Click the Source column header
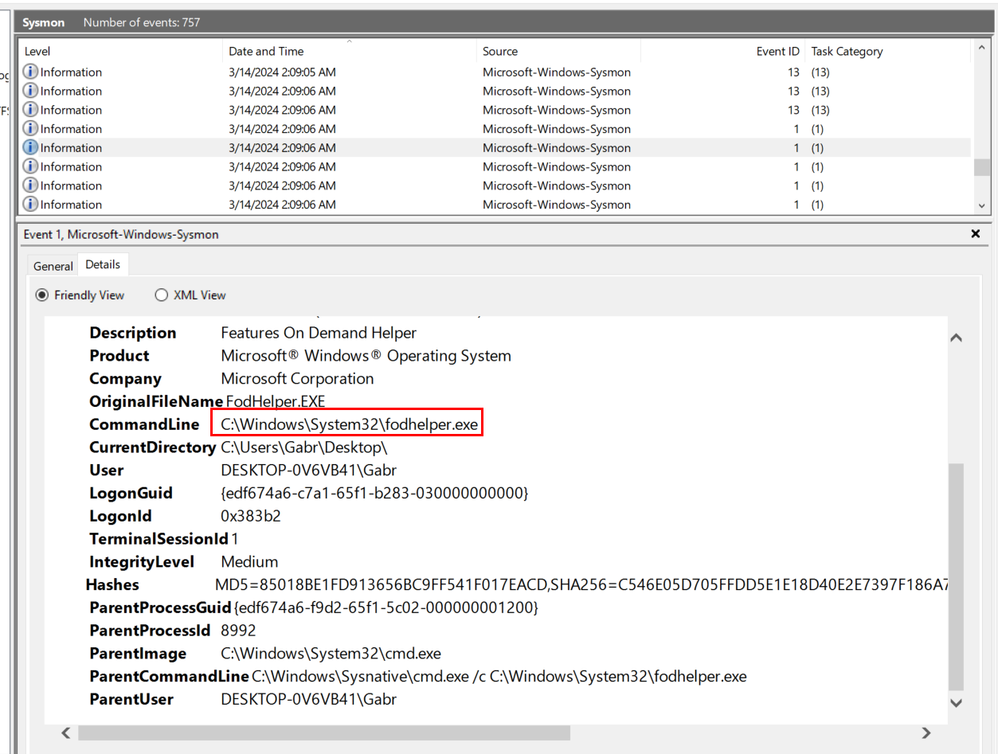Viewport: 998px width, 754px height. pyautogui.click(x=500, y=52)
